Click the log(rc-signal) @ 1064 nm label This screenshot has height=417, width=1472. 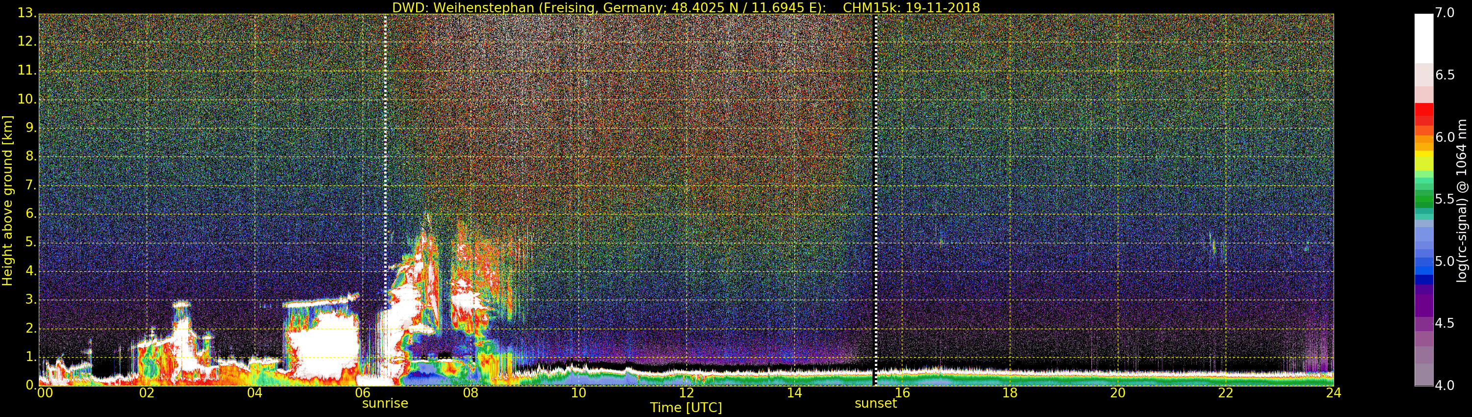1461,200
